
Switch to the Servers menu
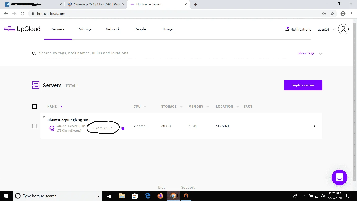click(x=58, y=29)
